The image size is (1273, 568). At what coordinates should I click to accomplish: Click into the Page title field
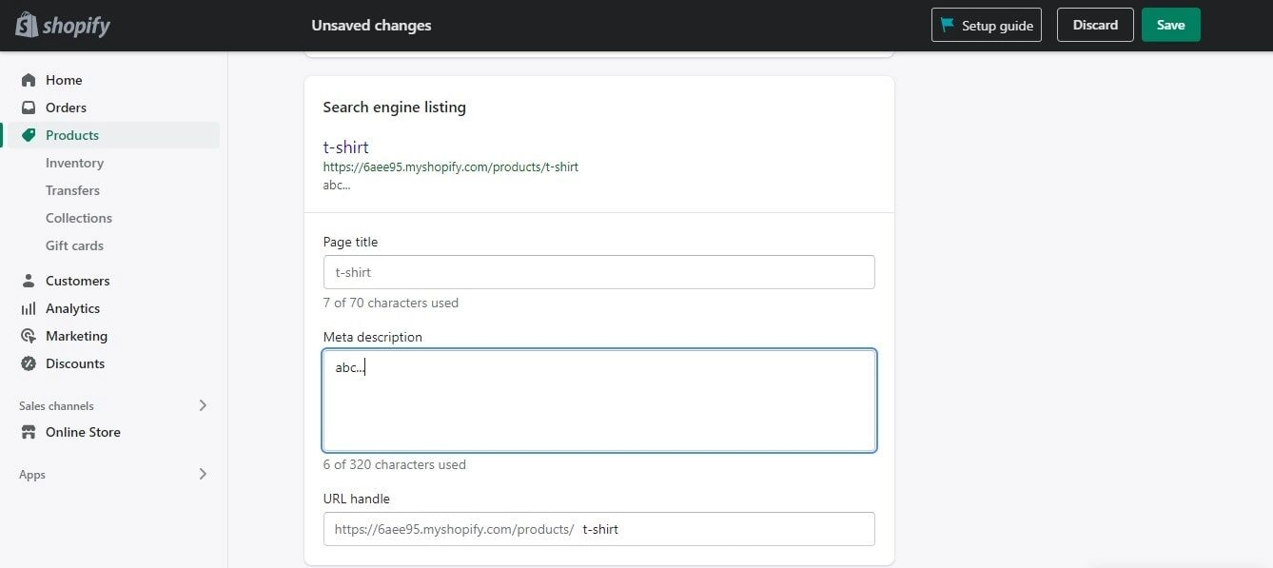[598, 272]
